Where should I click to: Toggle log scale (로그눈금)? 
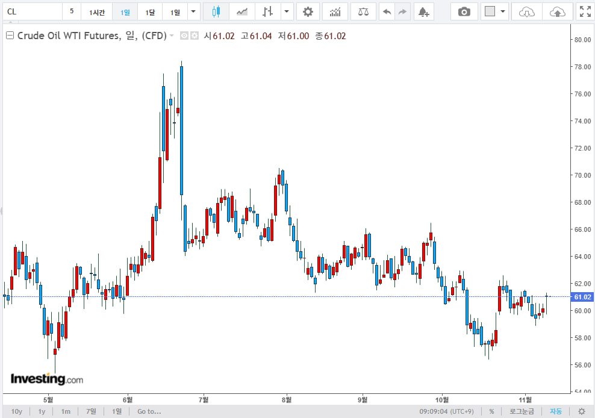tap(522, 411)
